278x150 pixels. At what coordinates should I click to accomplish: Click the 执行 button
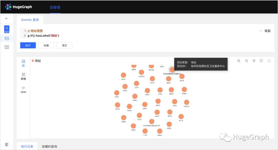(x=28, y=45)
